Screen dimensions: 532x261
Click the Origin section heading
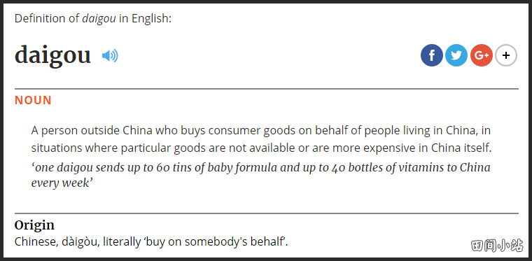coord(34,225)
